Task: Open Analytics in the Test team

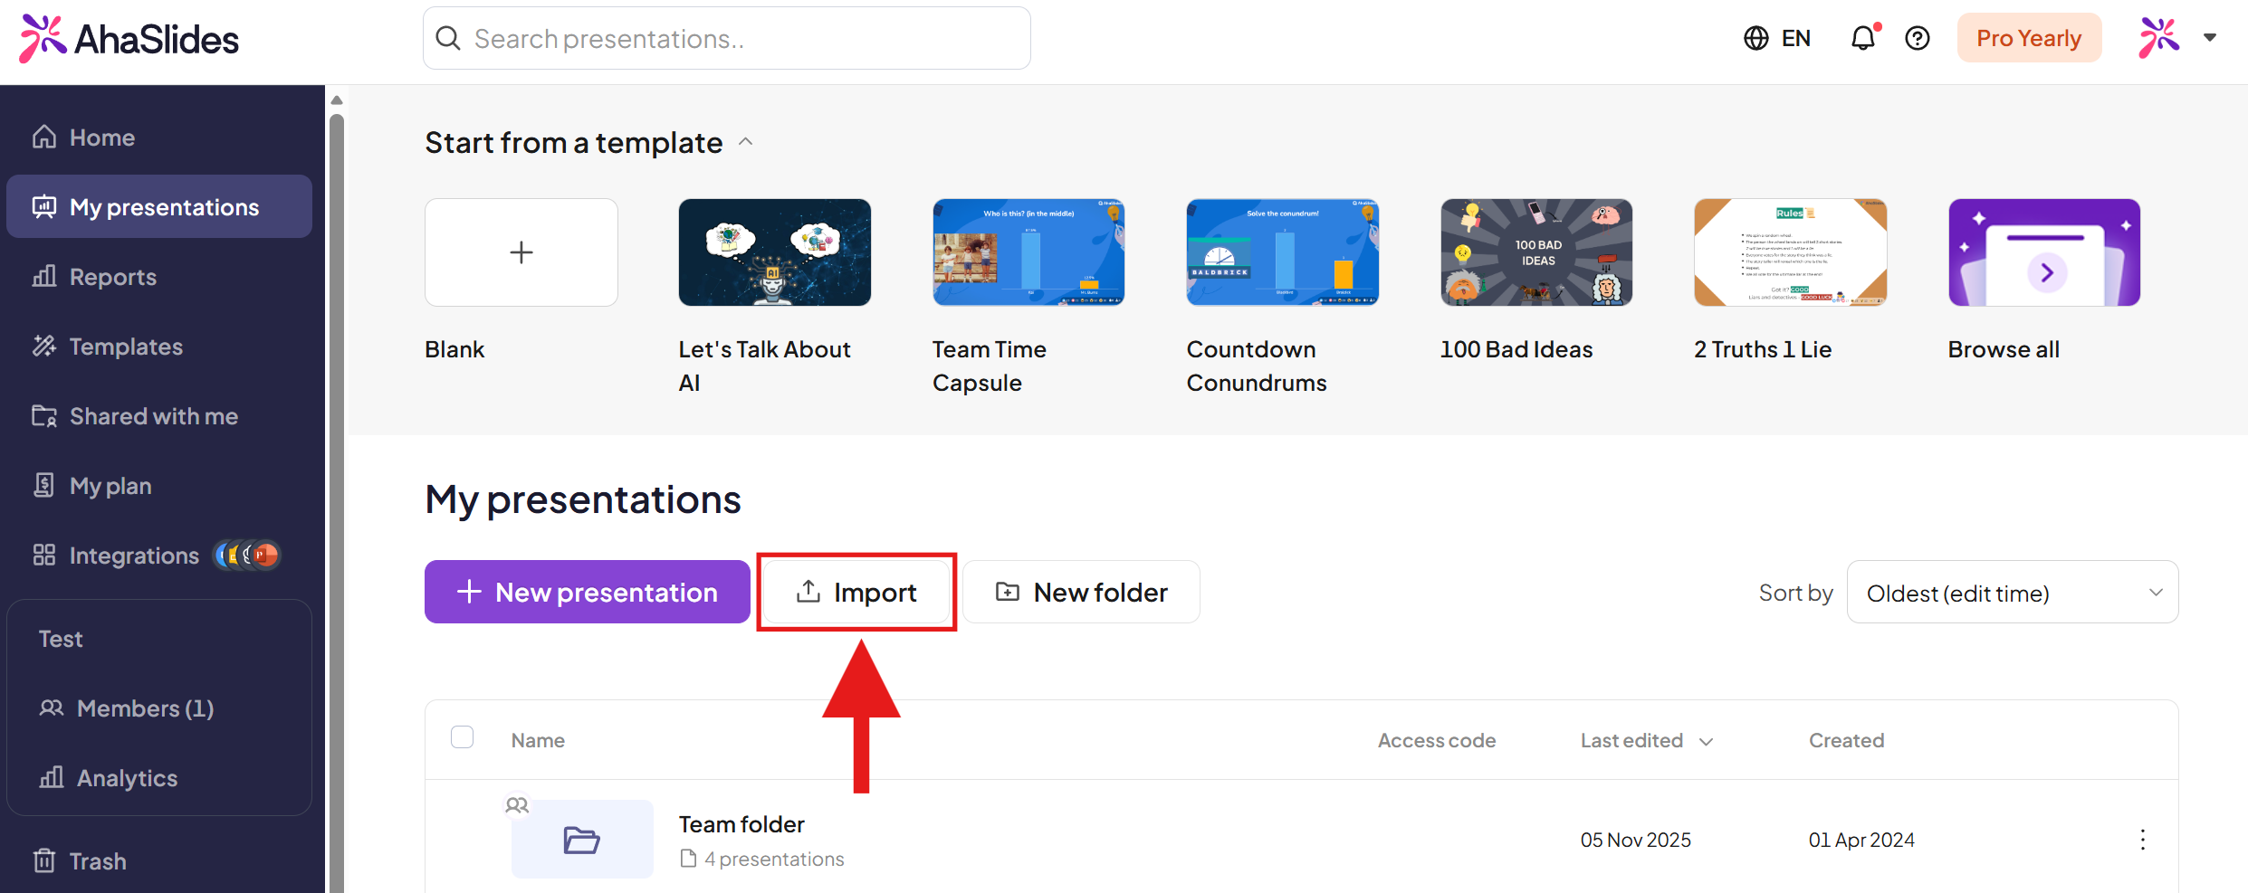Action: pos(127,778)
